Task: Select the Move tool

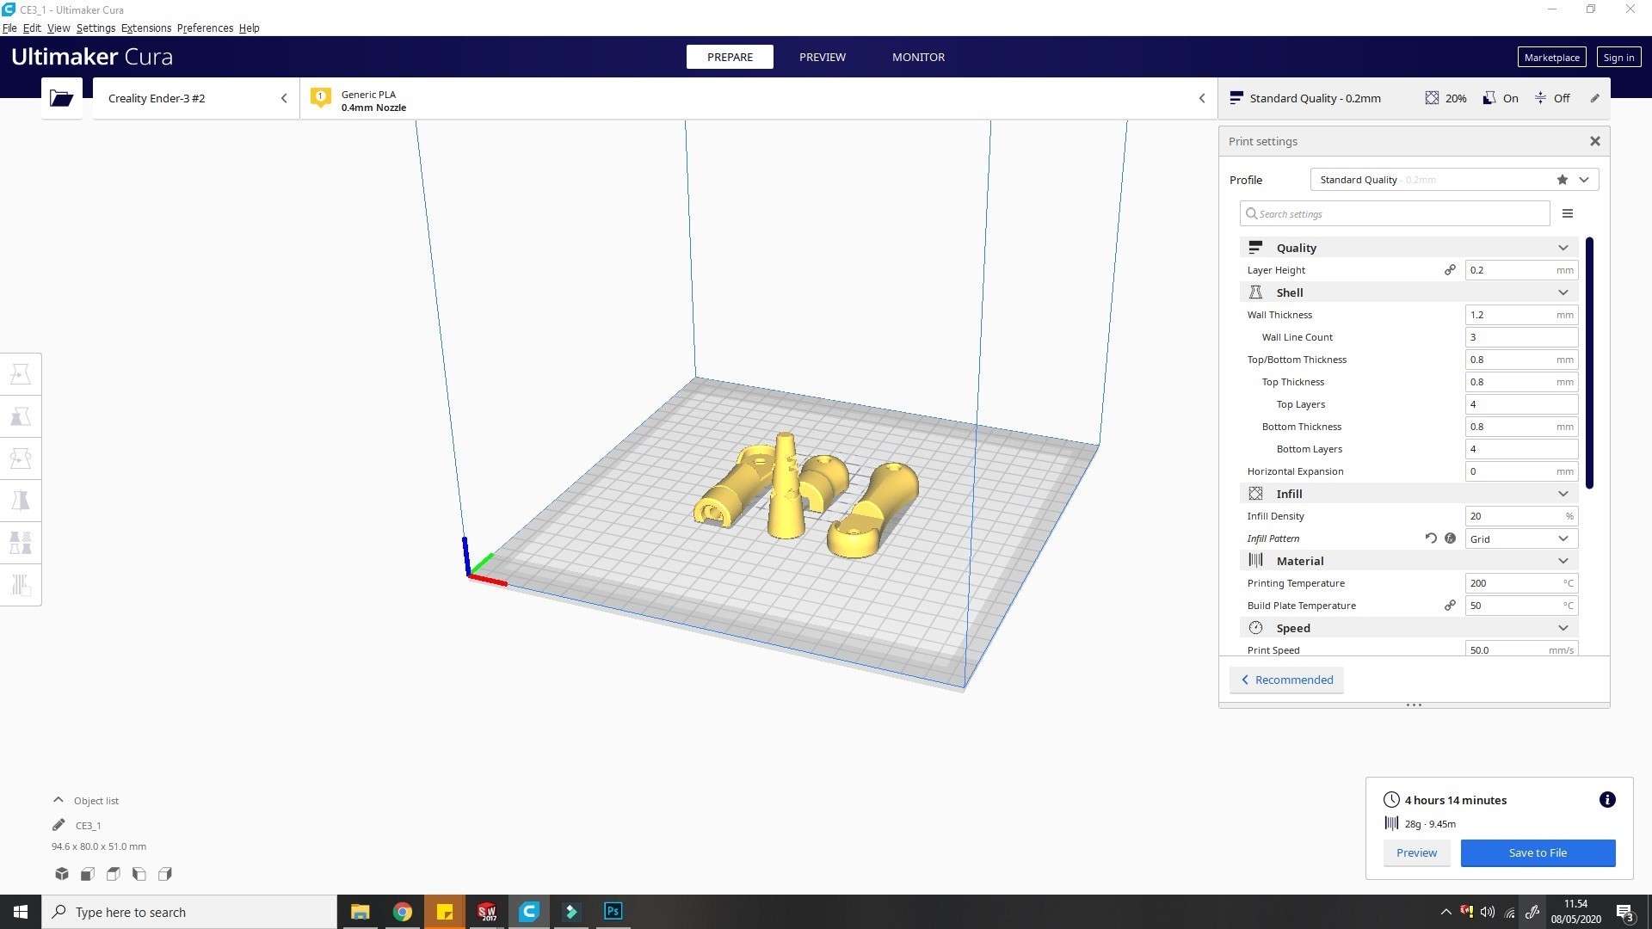Action: (x=21, y=373)
